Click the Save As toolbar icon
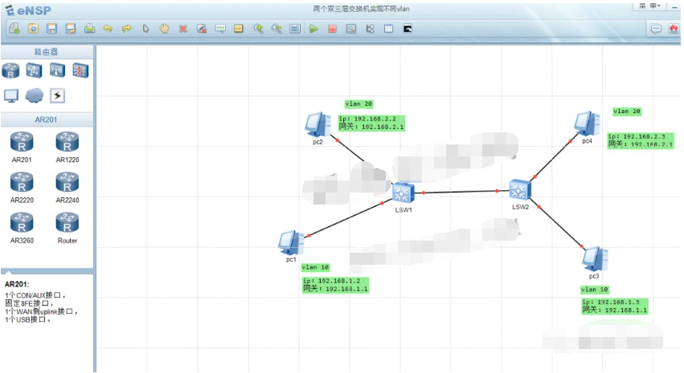684x373 pixels. click(x=71, y=29)
